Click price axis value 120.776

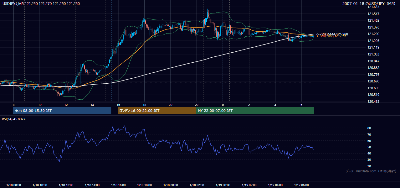point(373,75)
